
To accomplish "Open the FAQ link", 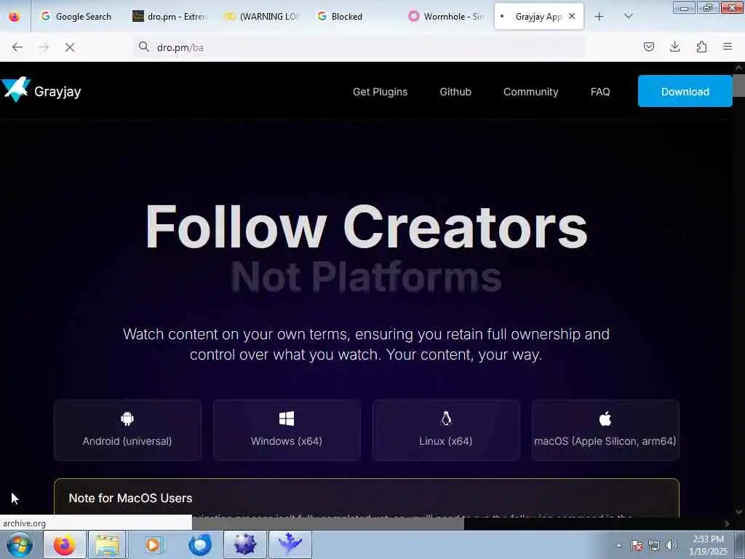I will pos(600,92).
